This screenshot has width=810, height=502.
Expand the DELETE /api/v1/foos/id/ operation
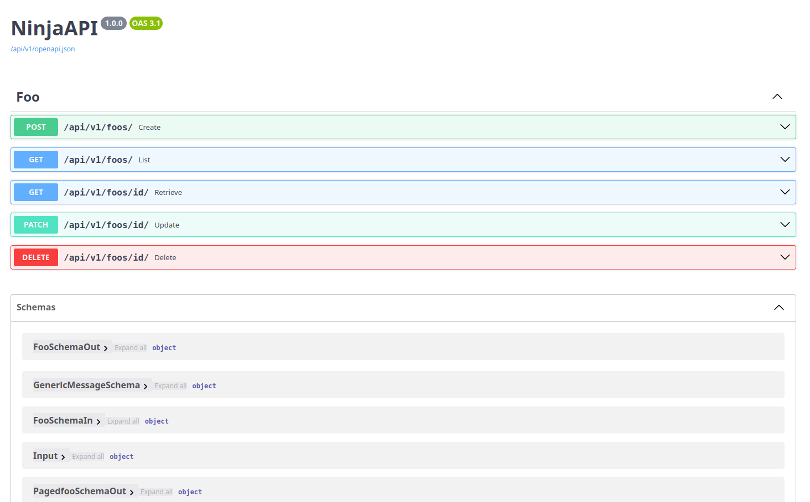tap(785, 257)
